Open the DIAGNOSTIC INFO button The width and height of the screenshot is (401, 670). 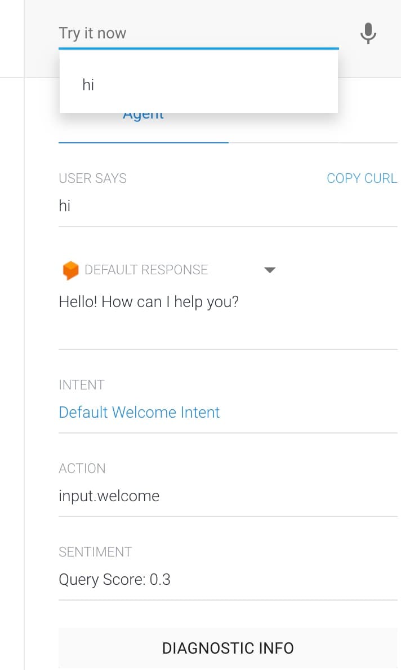228,648
